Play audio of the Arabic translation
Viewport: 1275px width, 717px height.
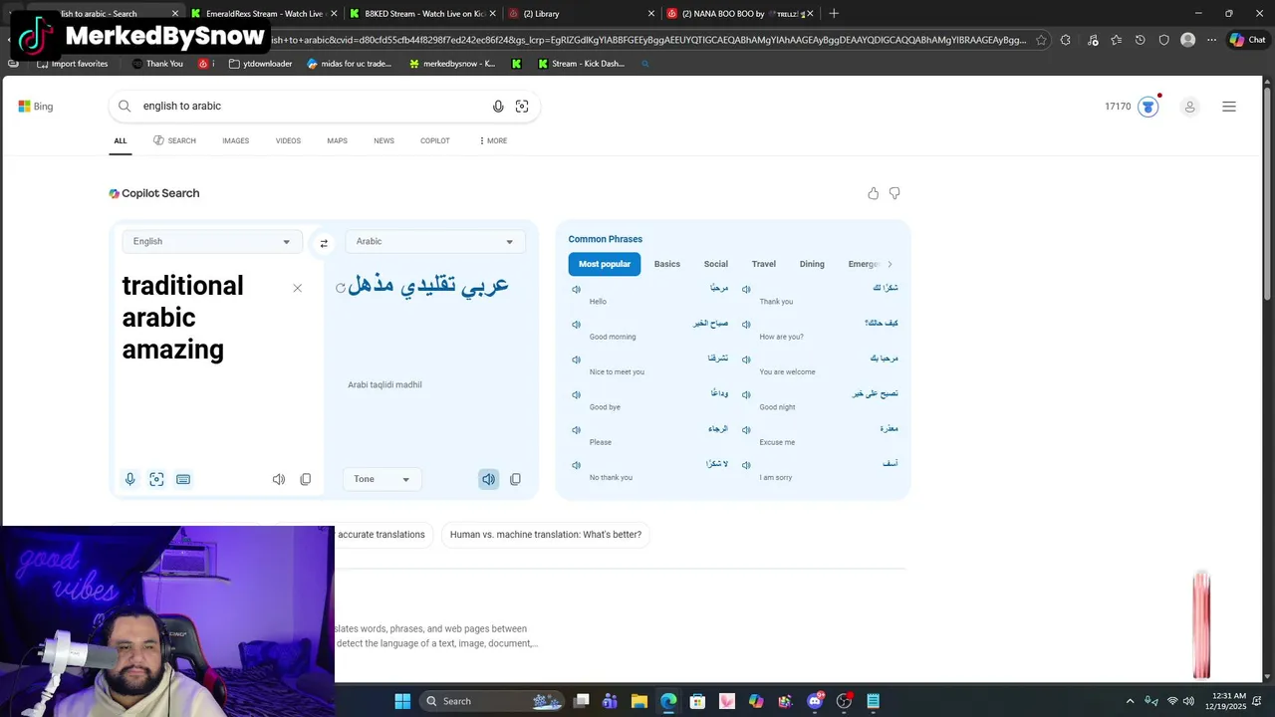[488, 479]
